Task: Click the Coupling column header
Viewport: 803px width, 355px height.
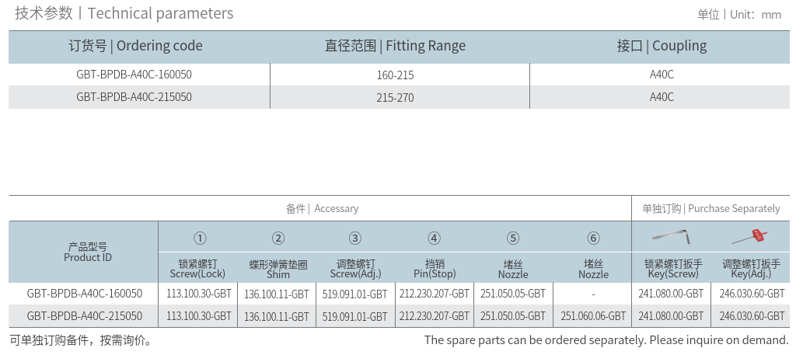Action: [662, 46]
